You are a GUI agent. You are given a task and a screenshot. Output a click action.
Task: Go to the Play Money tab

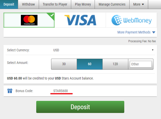click(83, 5)
